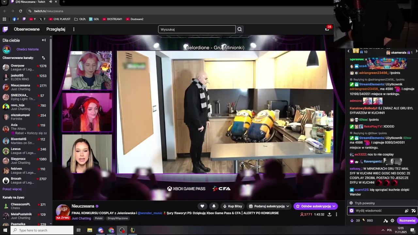The image size is (418, 235).
Task: Open the browser apps grid icon
Action: point(4,19)
